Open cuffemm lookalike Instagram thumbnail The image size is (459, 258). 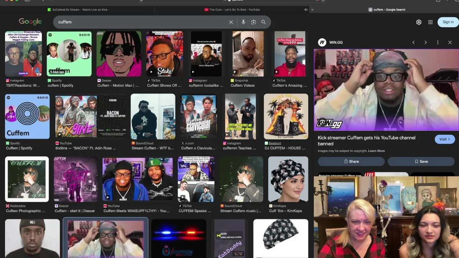(x=206, y=54)
